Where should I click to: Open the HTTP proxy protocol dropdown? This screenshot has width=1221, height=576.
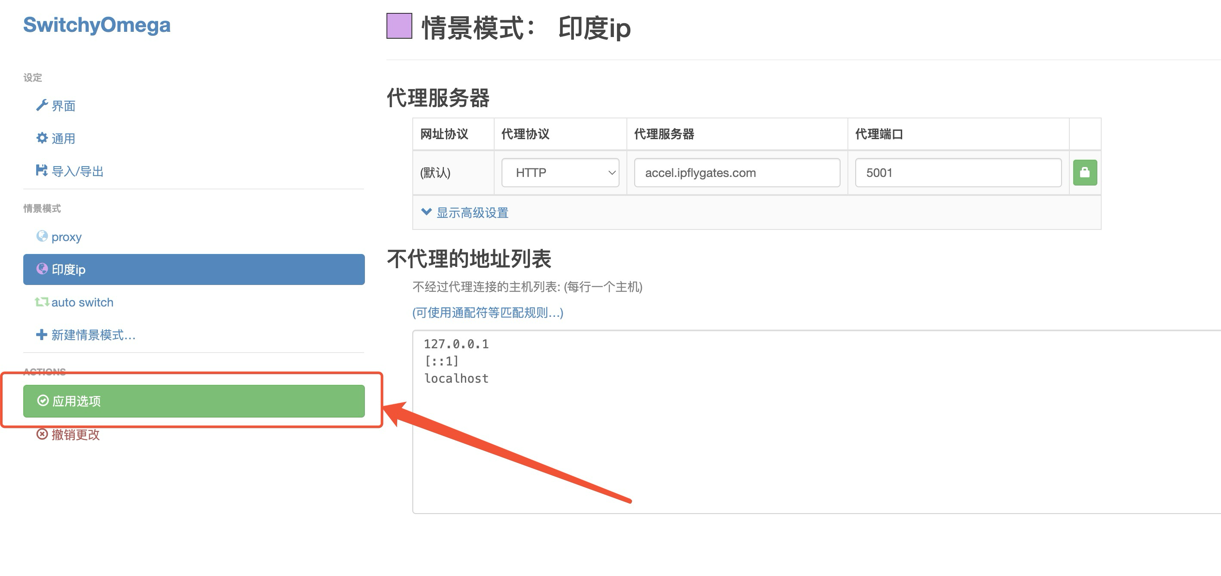pyautogui.click(x=560, y=173)
